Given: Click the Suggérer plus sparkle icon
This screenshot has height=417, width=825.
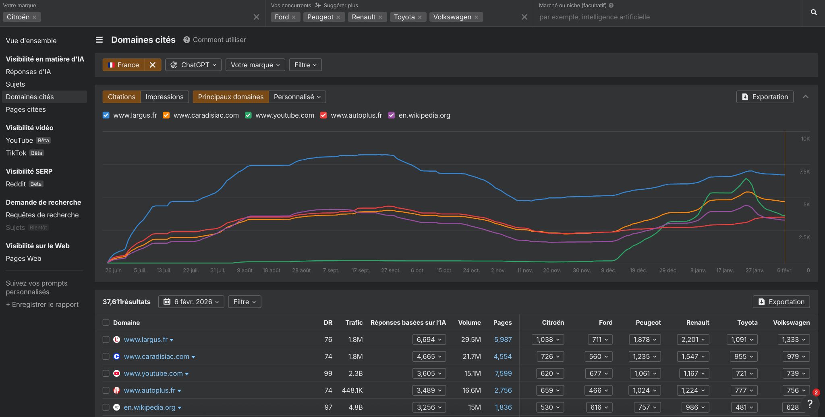Looking at the screenshot, I should (x=318, y=6).
